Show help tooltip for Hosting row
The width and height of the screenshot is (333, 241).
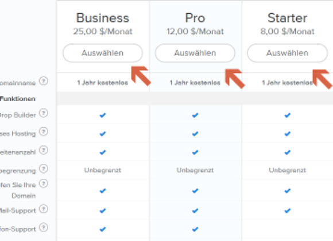pyautogui.click(x=44, y=132)
